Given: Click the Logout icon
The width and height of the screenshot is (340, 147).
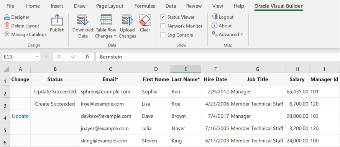Looking at the screenshot, I should point(214,17).
